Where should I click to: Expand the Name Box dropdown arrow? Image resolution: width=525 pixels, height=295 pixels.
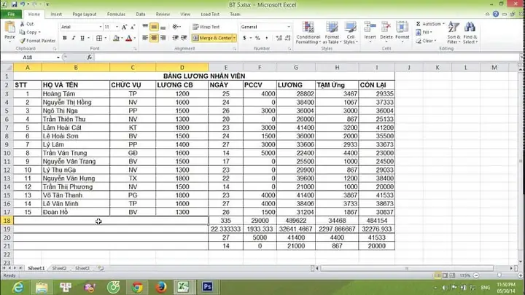(58, 58)
